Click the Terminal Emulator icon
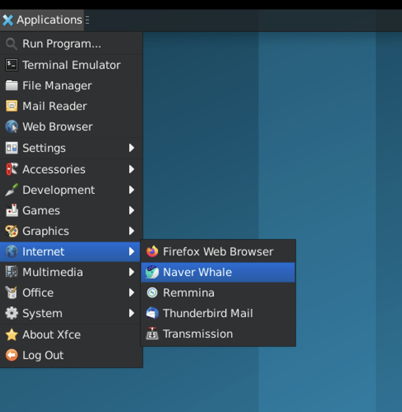This screenshot has width=402, height=412. pos(12,65)
